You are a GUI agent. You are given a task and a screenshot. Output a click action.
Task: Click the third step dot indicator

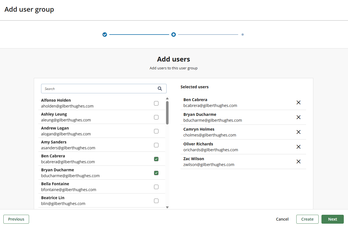(x=243, y=35)
